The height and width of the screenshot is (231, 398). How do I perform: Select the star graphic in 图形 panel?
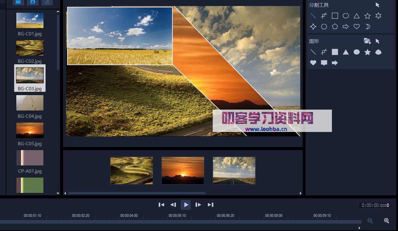[x=367, y=52]
